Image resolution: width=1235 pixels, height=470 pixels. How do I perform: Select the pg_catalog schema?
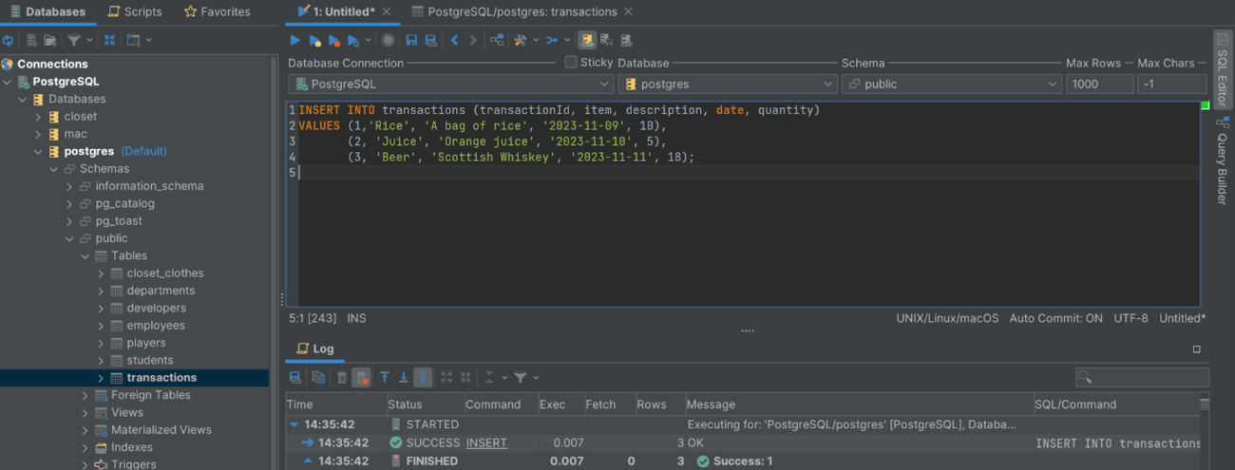click(x=124, y=203)
